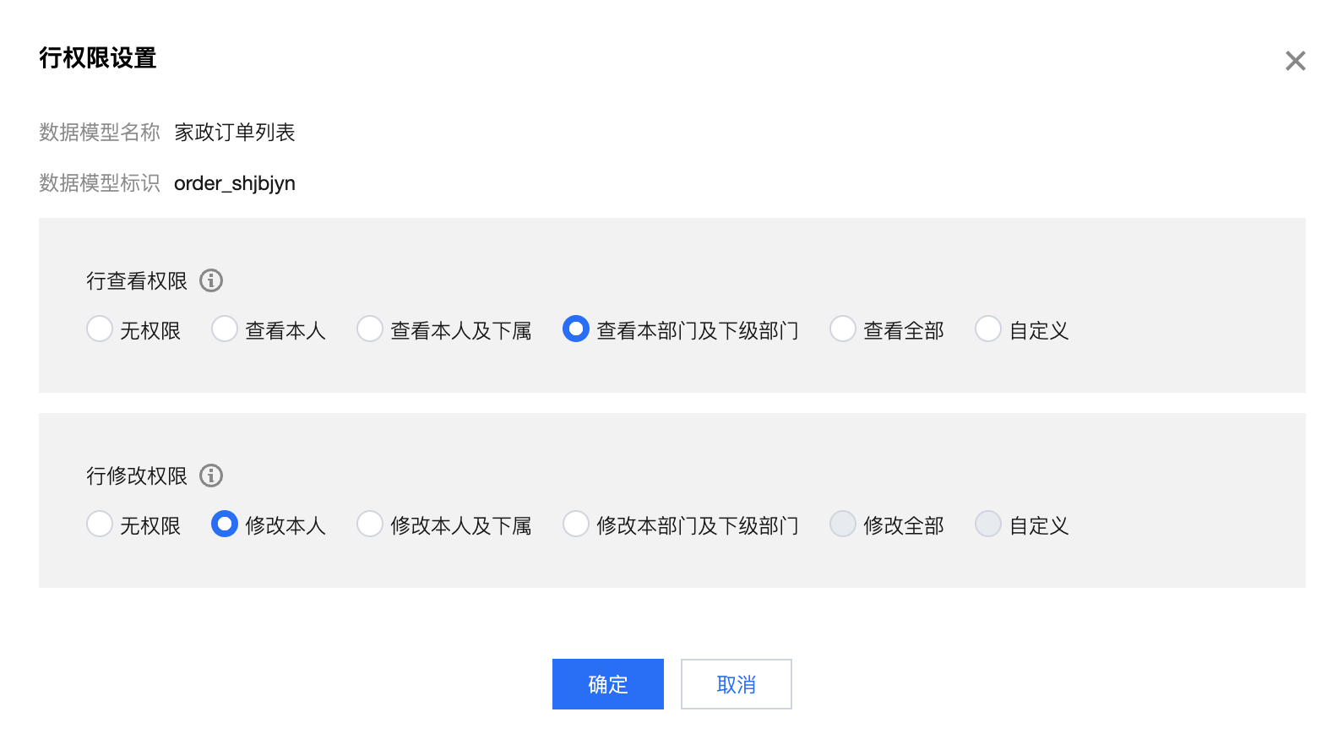Click the model identifier order_shjbjyn
Viewport: 1343px width, 750px height.
pos(235,183)
